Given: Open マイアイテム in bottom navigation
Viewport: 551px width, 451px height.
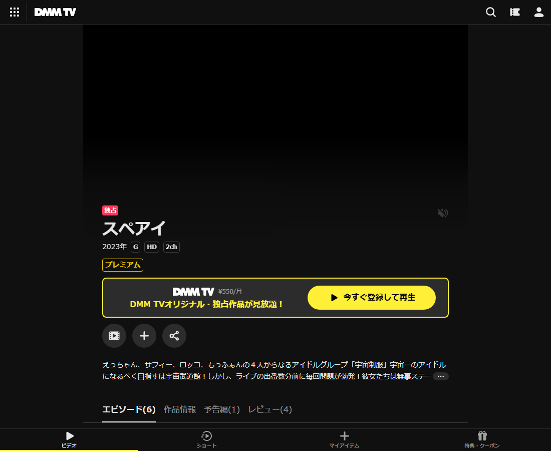Looking at the screenshot, I should 345,439.
